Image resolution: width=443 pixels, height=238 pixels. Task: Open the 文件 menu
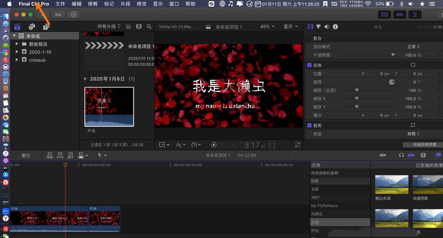60,4
